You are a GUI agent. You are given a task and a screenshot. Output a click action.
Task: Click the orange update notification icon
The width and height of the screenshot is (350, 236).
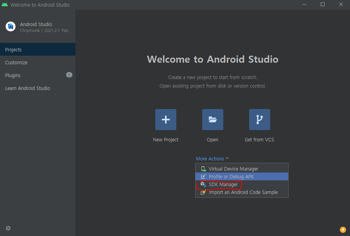coord(343,229)
